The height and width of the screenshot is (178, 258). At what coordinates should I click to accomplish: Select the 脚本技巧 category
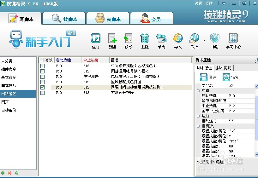tap(18, 86)
